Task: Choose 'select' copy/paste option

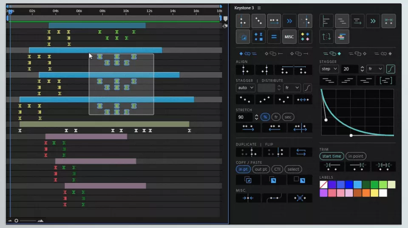Action: point(293,169)
